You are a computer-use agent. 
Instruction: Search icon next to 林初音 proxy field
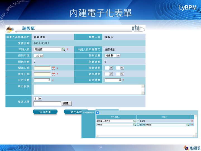click(x=135, y=125)
